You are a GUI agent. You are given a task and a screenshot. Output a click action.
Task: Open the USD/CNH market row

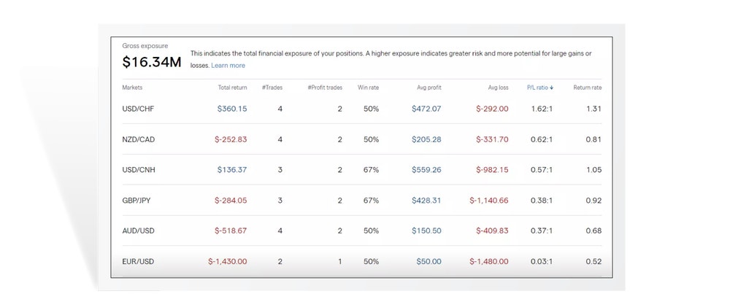coord(139,170)
